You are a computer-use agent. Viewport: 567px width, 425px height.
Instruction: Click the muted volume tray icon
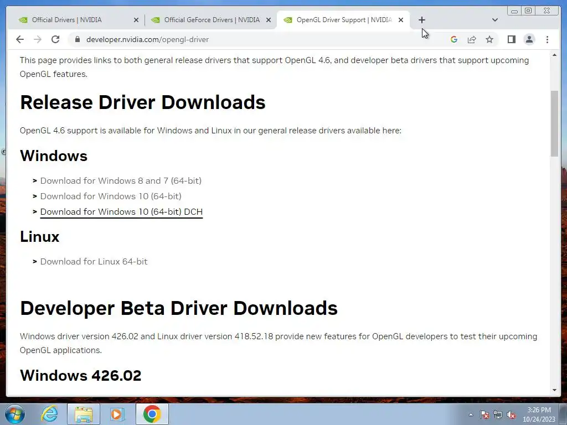coord(511,414)
